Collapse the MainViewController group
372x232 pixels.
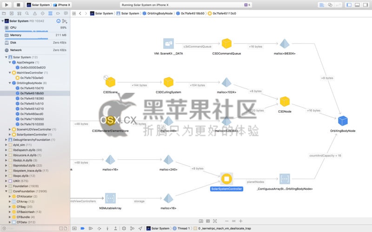[10, 73]
